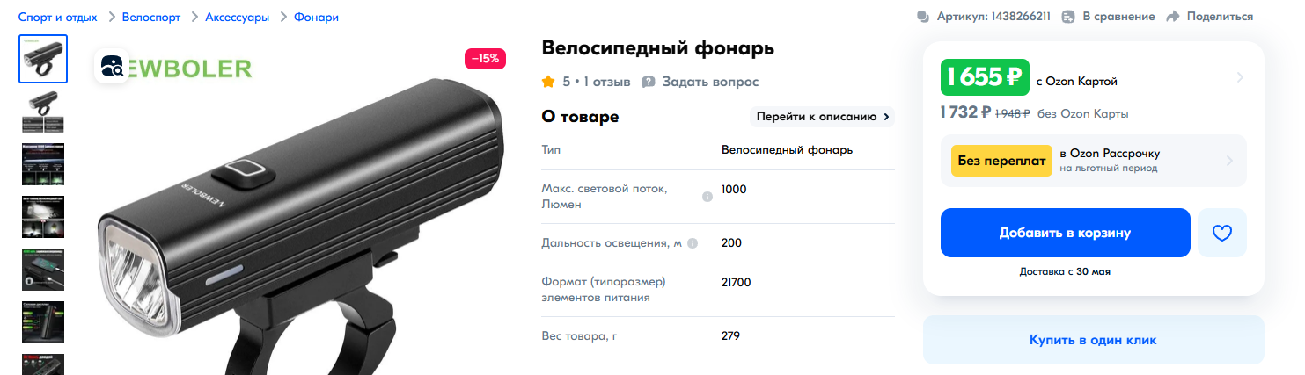Click the compare icon near 'В сравнение'

tap(1068, 17)
